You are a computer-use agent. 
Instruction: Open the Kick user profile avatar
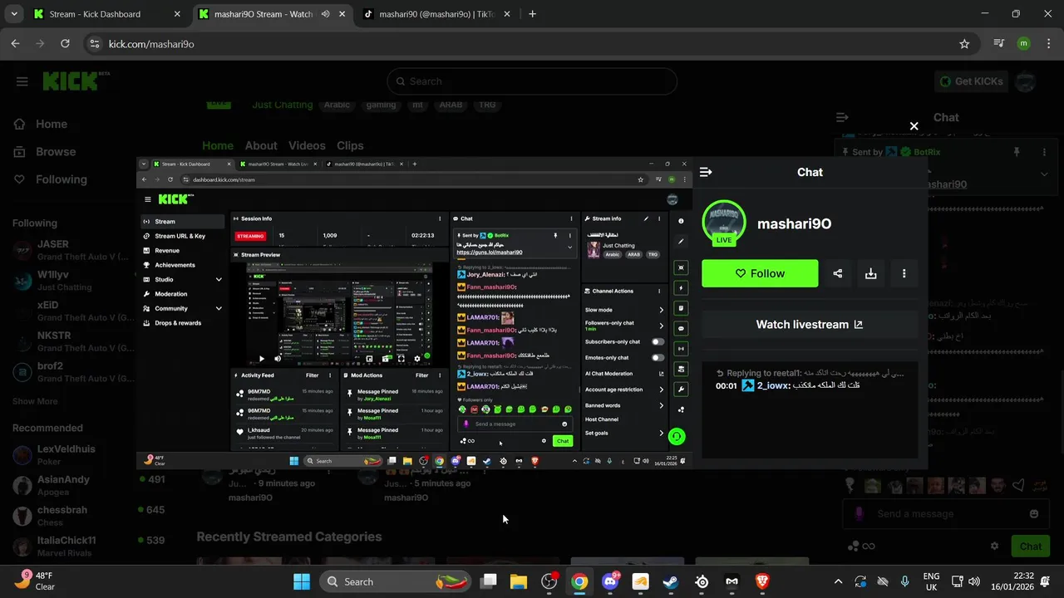pos(1026,81)
